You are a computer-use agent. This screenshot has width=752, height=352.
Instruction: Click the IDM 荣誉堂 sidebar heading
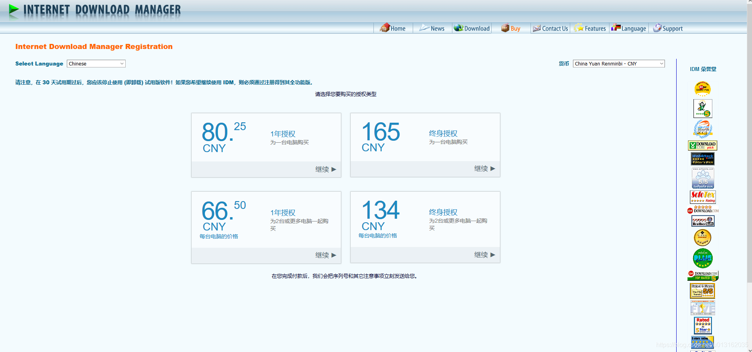(x=703, y=69)
